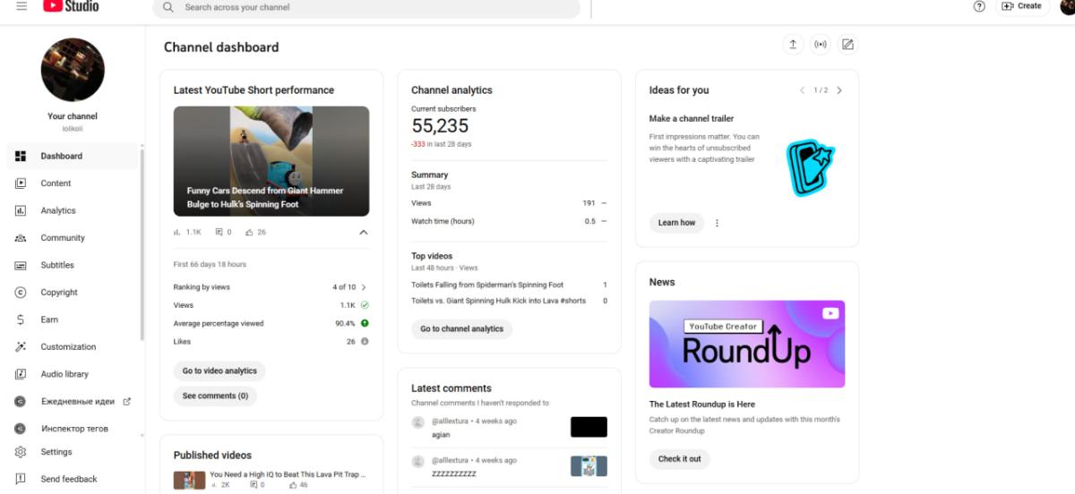Open Audio library label in sidebar

tap(64, 374)
